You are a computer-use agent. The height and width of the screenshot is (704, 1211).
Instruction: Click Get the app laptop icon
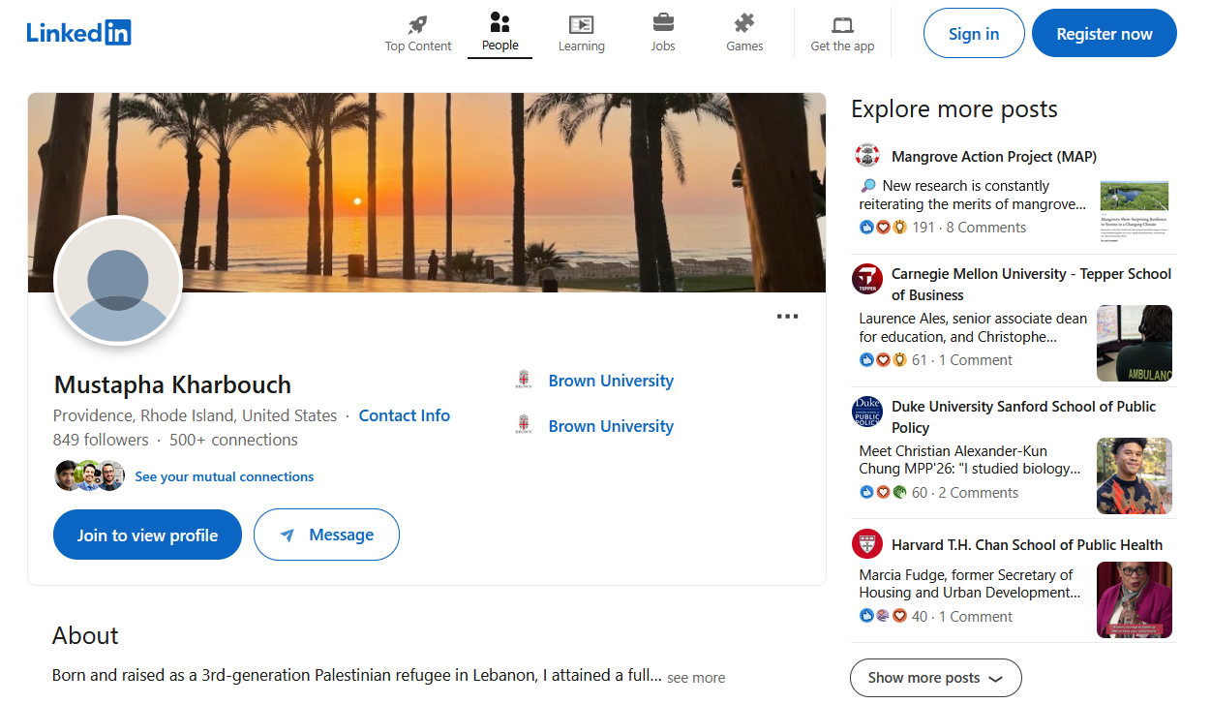(x=843, y=25)
